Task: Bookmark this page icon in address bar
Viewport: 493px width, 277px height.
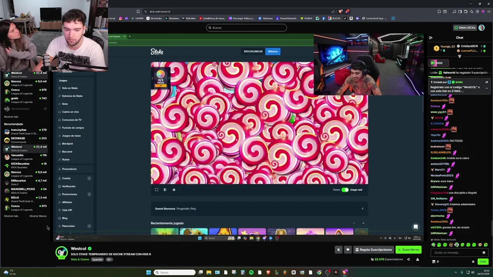Action: point(138,12)
